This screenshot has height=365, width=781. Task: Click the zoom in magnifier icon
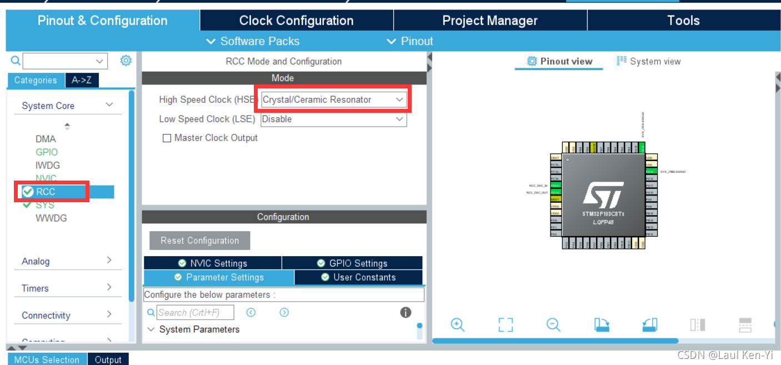457,325
